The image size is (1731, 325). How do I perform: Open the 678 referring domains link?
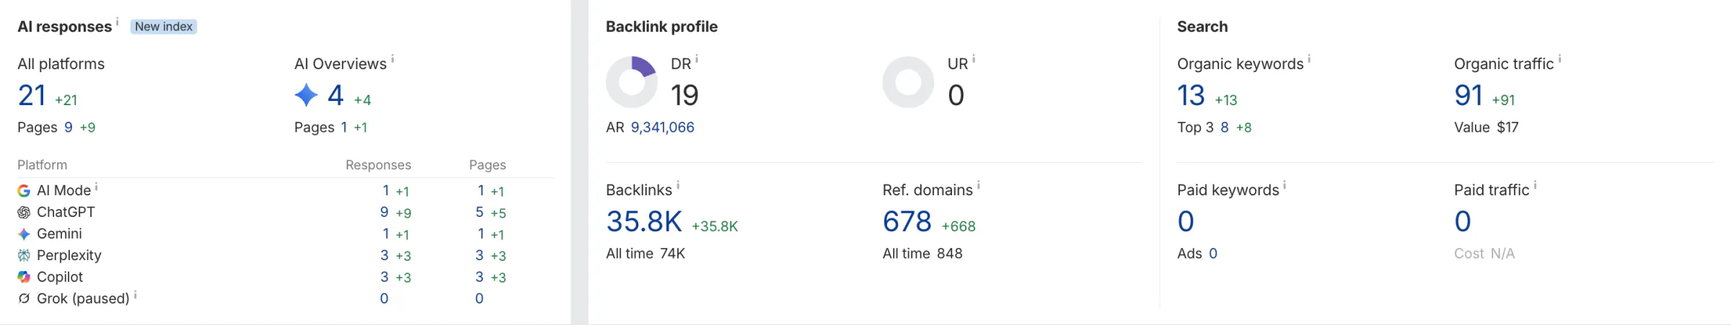pos(907,222)
